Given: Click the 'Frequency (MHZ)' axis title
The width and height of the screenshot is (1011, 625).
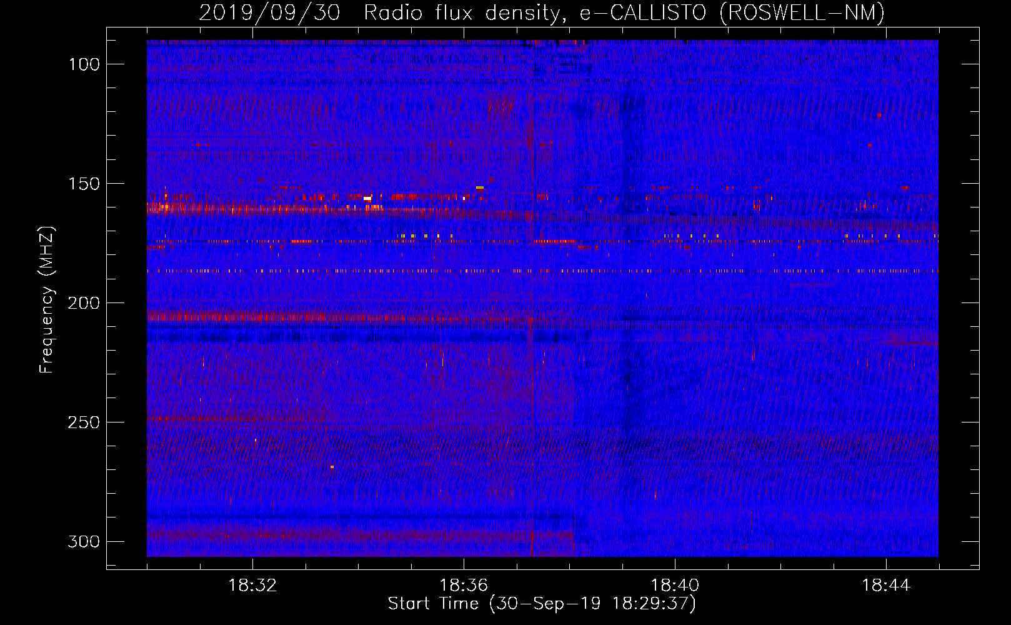Looking at the screenshot, I should coord(47,299).
